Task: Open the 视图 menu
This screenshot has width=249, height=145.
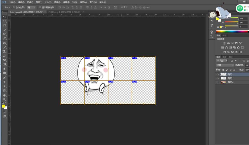Action: [83, 2]
